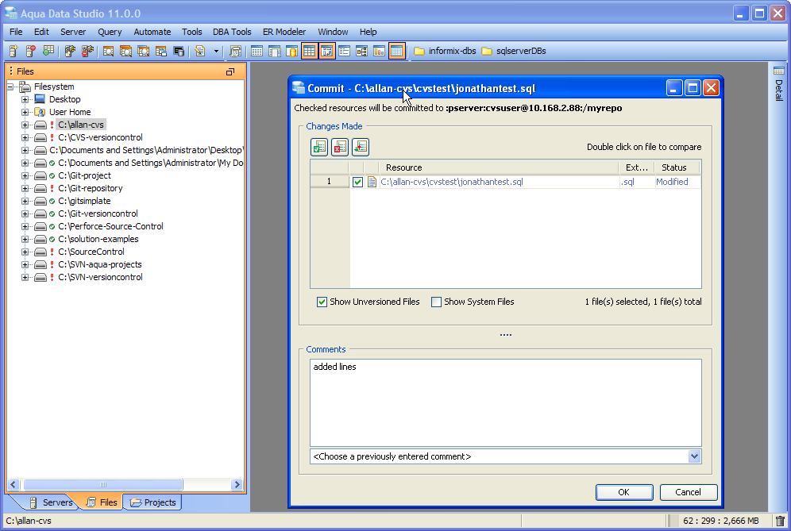Expand the C:\allan-cvs node

pyautogui.click(x=25, y=125)
